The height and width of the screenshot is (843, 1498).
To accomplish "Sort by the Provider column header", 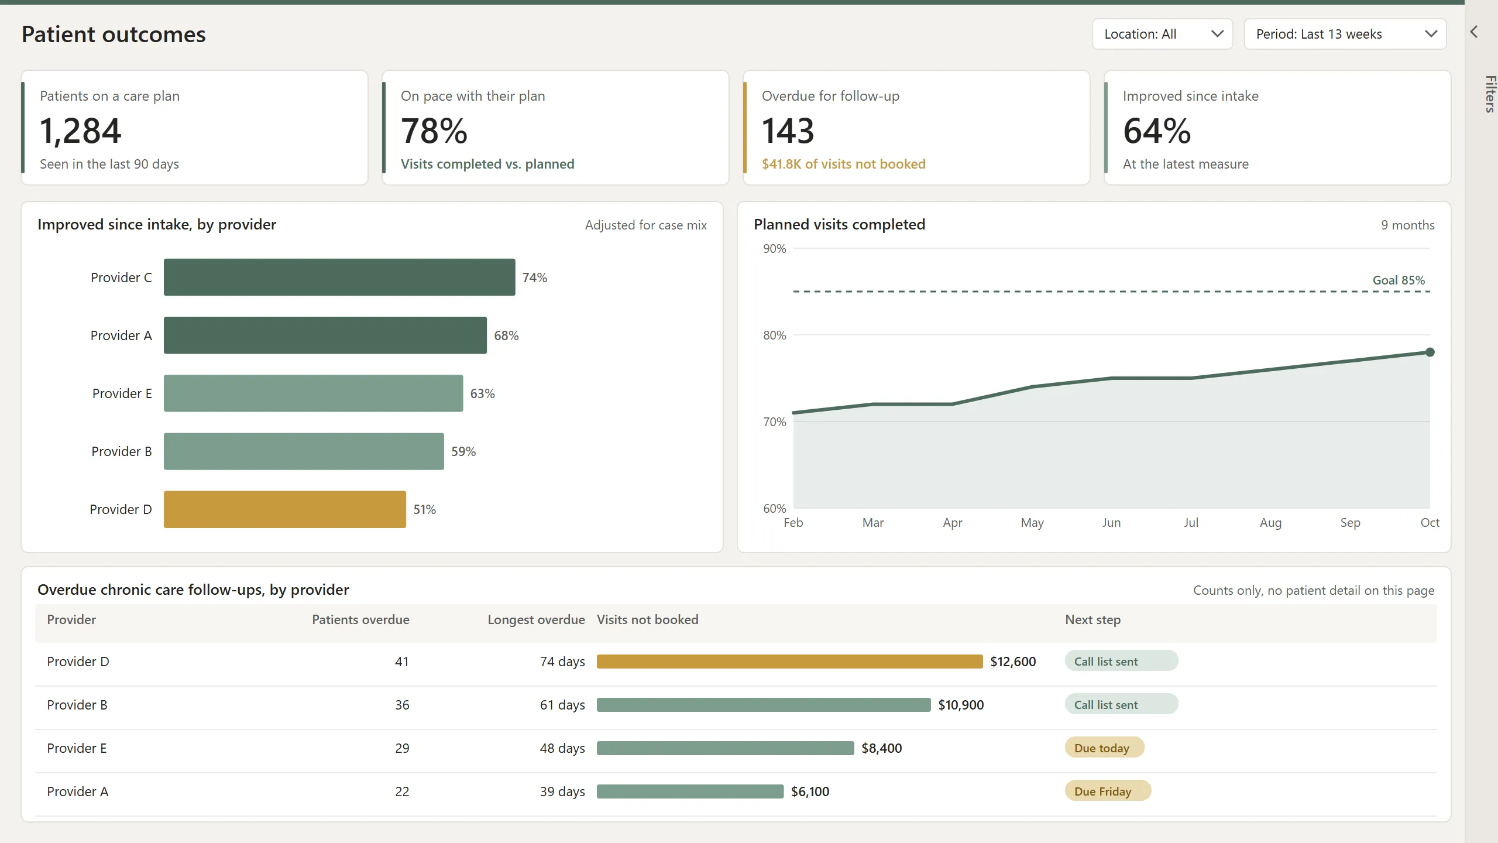I will click(x=71, y=619).
